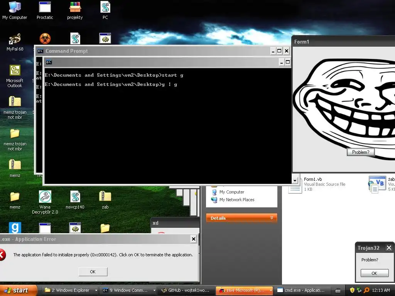The image size is (395, 296).
Task: Minimize the front cmd window
Action: (x=281, y=62)
